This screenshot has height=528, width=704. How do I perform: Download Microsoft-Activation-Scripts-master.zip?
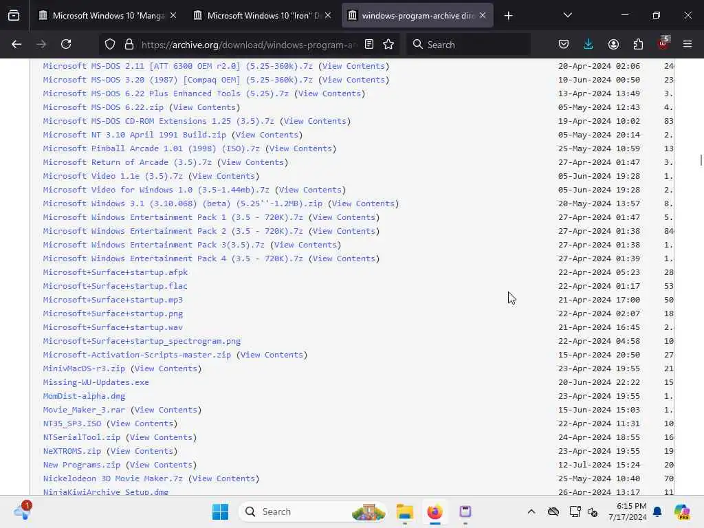tap(137, 355)
